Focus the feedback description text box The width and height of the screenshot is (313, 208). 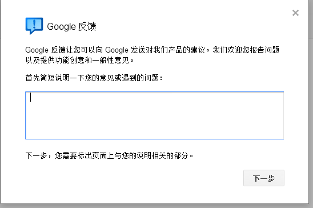click(155, 115)
